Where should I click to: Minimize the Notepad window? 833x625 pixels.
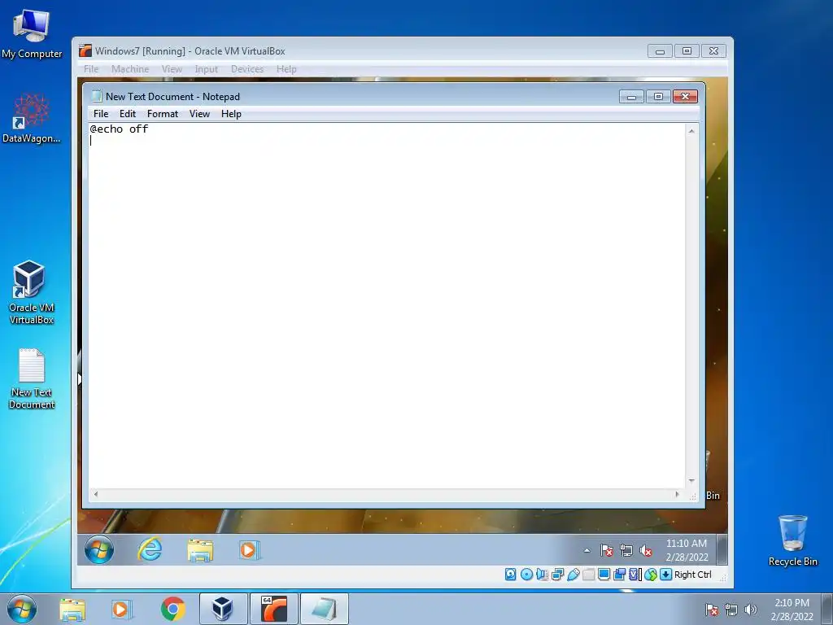coord(631,97)
